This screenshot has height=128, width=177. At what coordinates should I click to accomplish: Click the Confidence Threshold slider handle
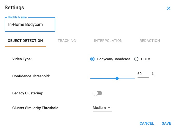(x=117, y=78)
